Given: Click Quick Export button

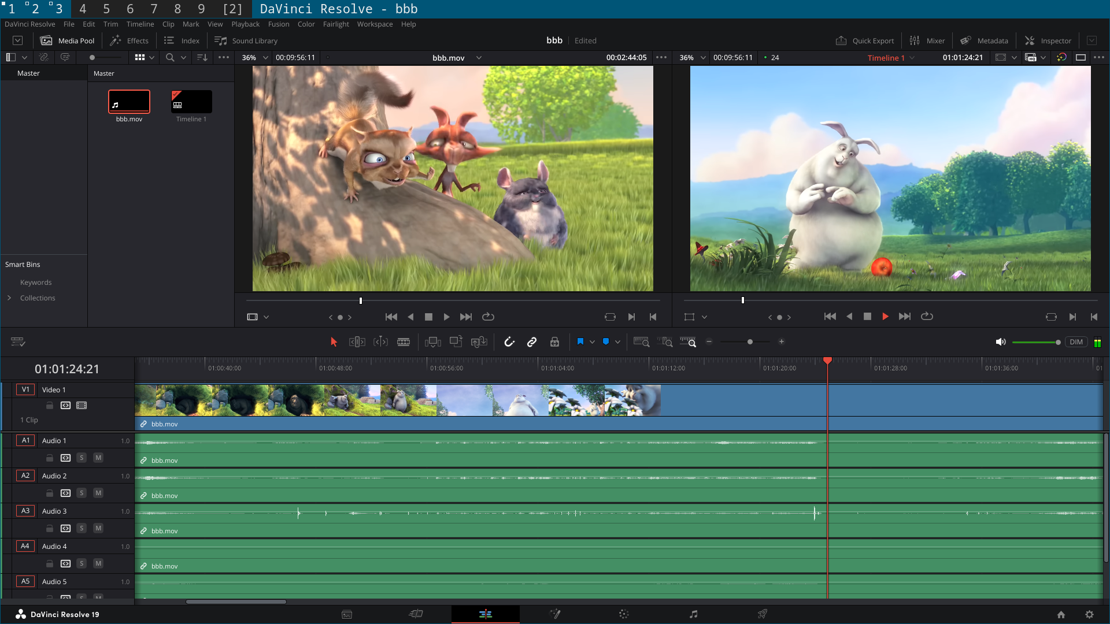Looking at the screenshot, I should (x=864, y=40).
